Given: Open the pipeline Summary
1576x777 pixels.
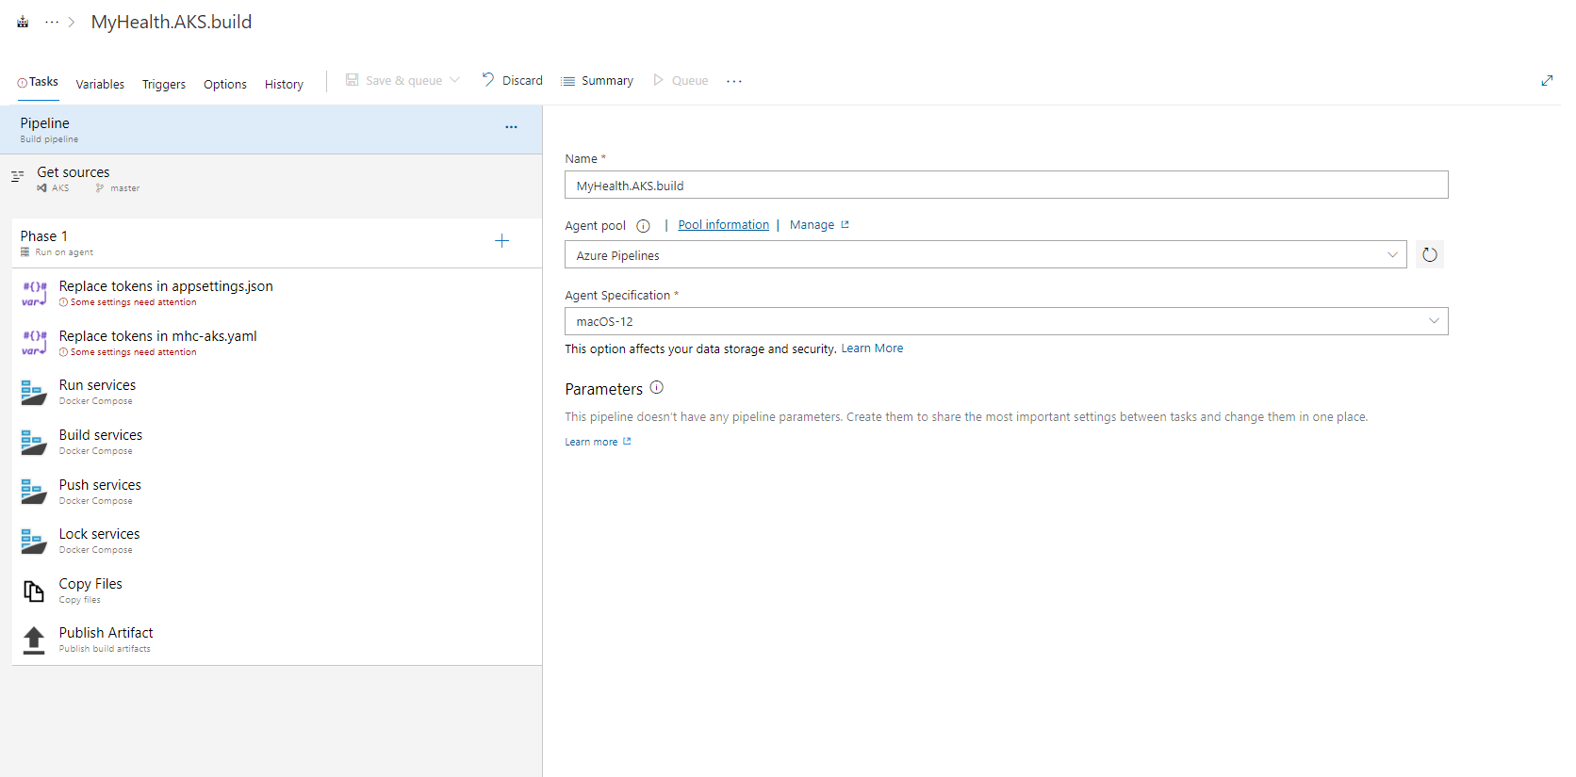Looking at the screenshot, I should pyautogui.click(x=598, y=81).
